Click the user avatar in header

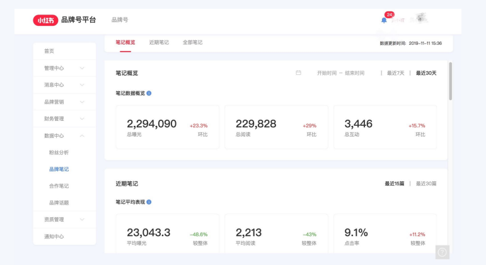422,19
